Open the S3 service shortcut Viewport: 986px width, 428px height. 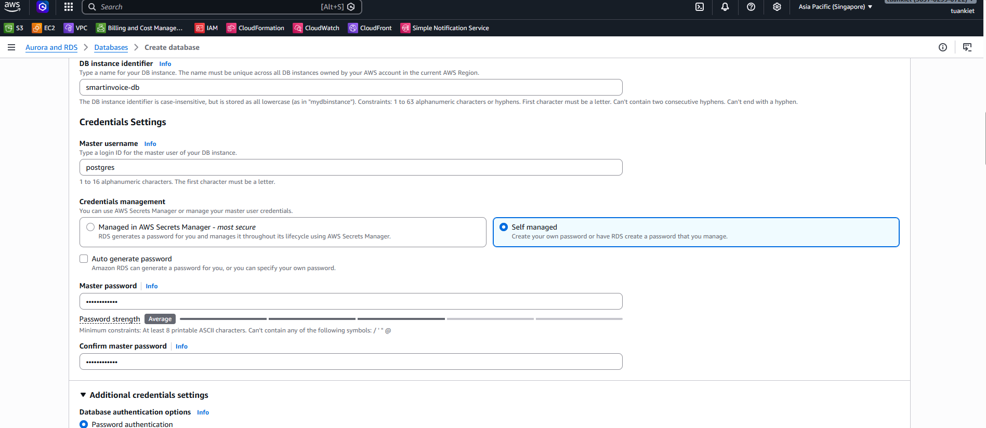coord(14,28)
